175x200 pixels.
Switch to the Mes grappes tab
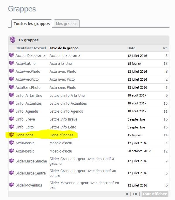[67, 23]
